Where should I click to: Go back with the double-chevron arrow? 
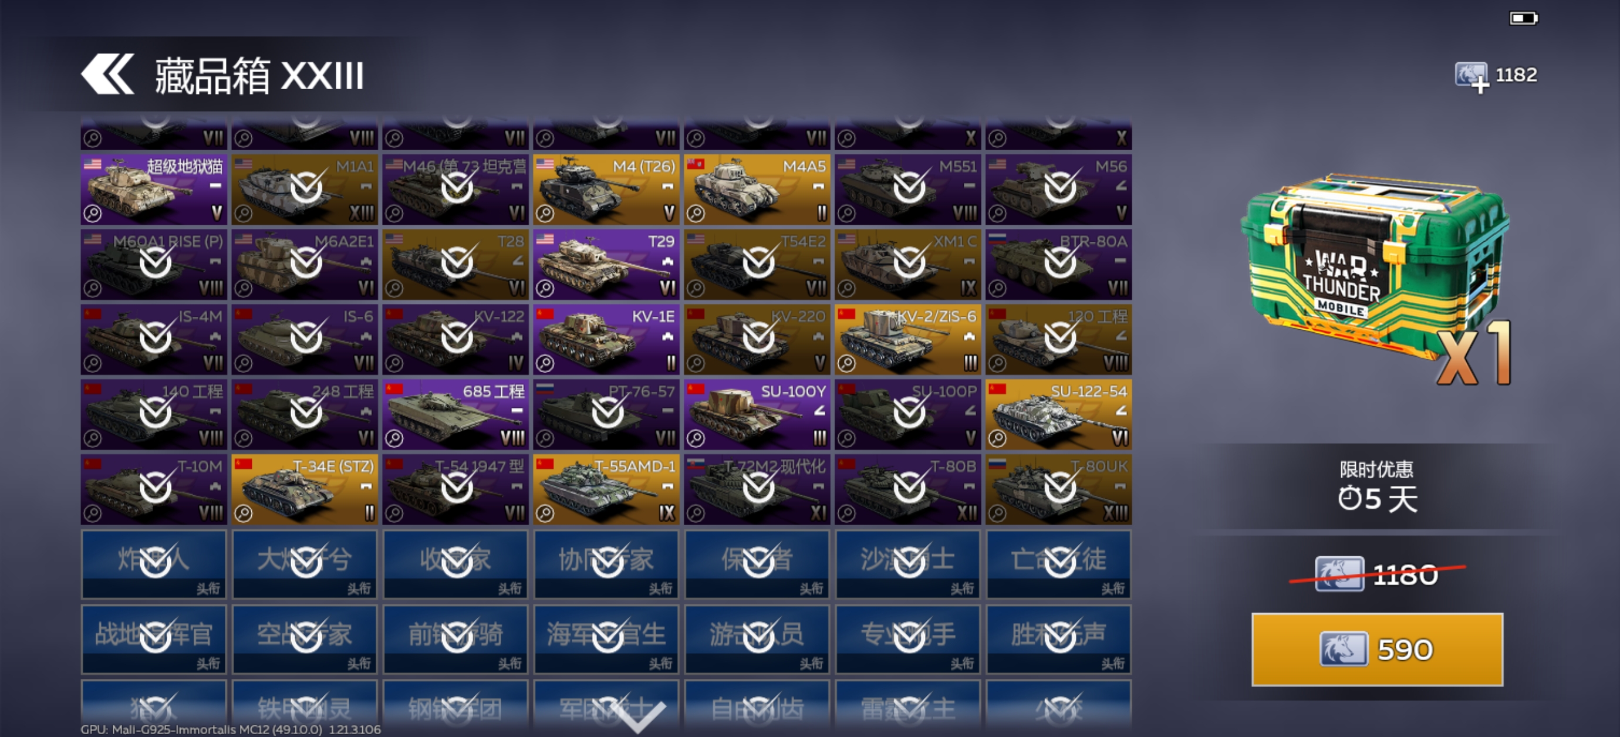(x=107, y=74)
